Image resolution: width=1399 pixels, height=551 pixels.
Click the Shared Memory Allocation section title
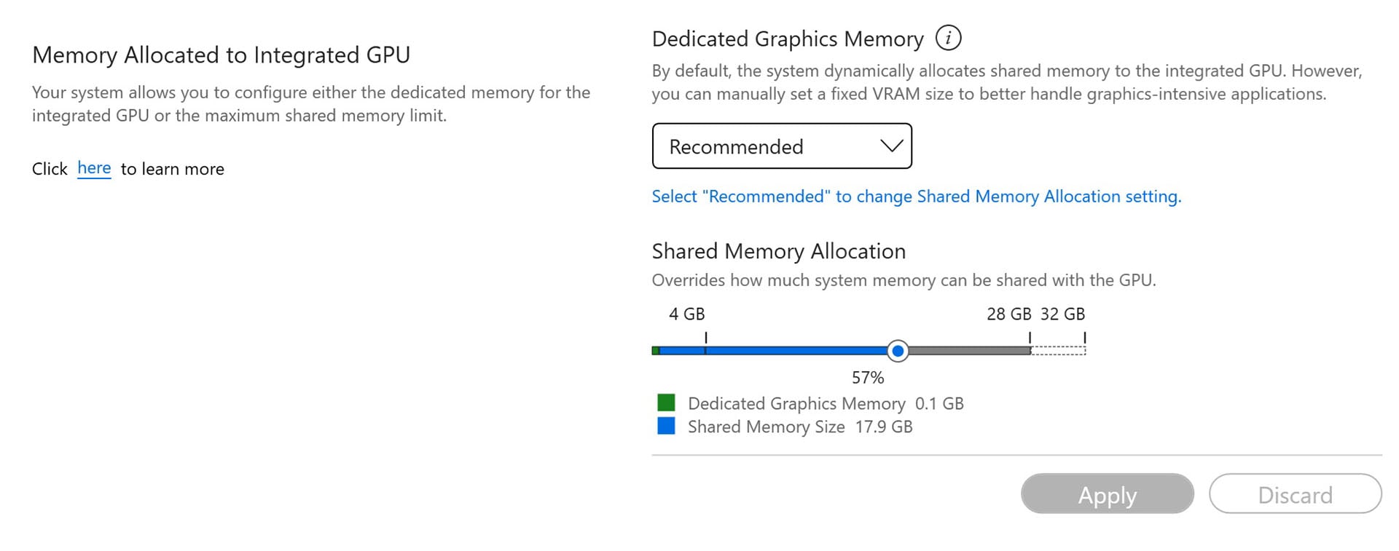coord(778,250)
